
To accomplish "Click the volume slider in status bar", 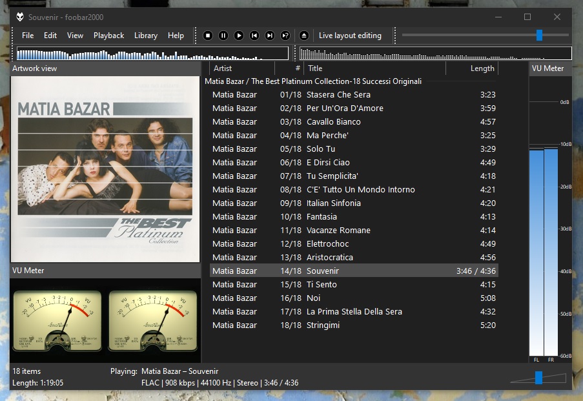I will [538, 378].
